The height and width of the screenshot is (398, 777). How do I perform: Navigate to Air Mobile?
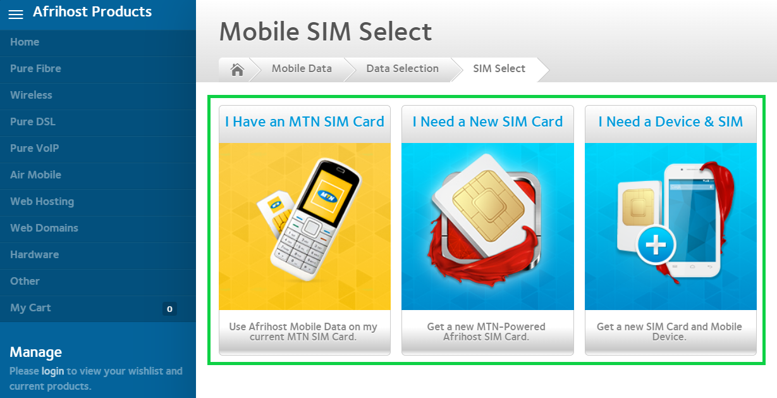35,175
